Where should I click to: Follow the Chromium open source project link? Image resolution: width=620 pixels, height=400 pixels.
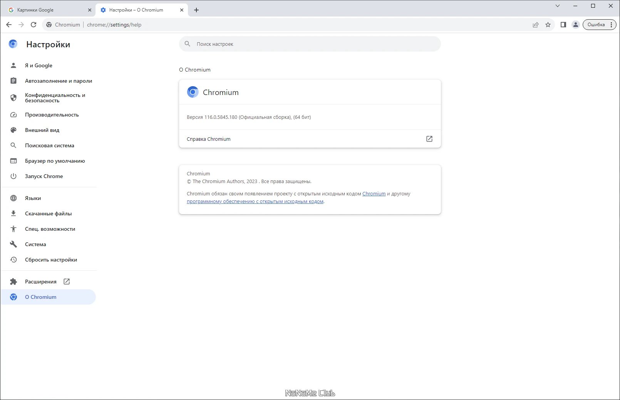[374, 194]
